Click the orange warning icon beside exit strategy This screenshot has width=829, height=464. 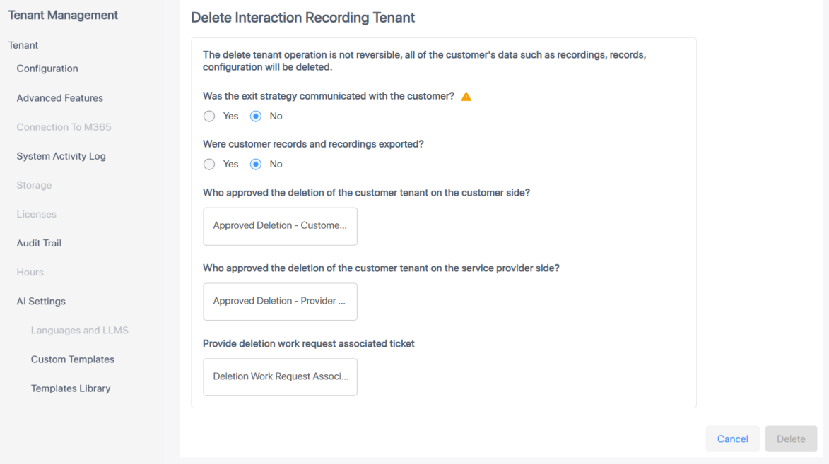(x=466, y=97)
